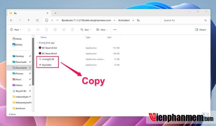Open the See more options menu
Image resolution: width=216 pixels, height=126 pixels.
[115, 29]
